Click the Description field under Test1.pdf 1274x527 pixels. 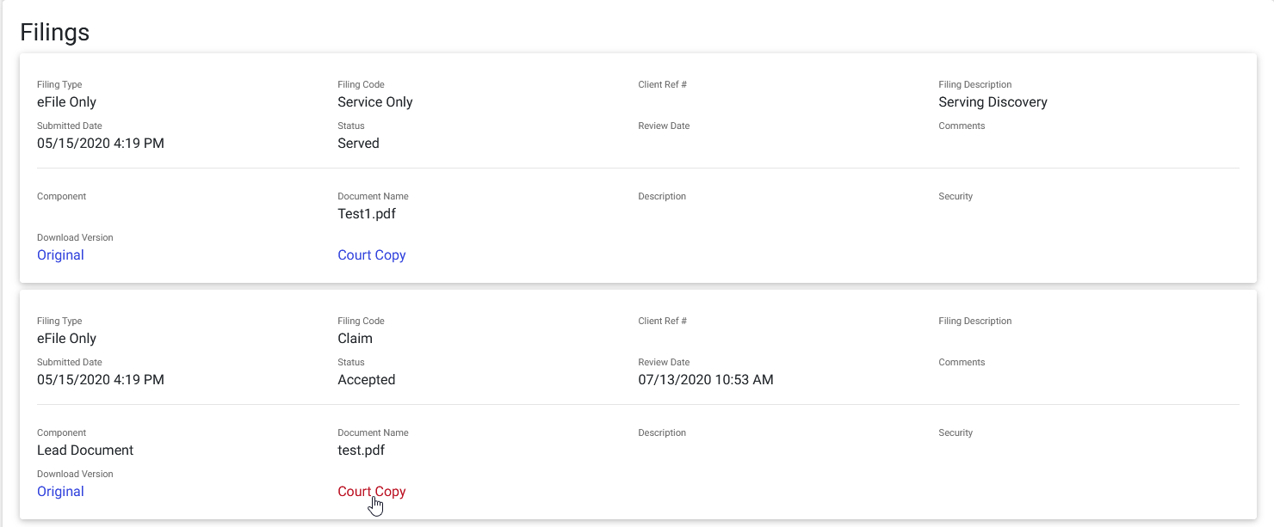click(x=662, y=196)
